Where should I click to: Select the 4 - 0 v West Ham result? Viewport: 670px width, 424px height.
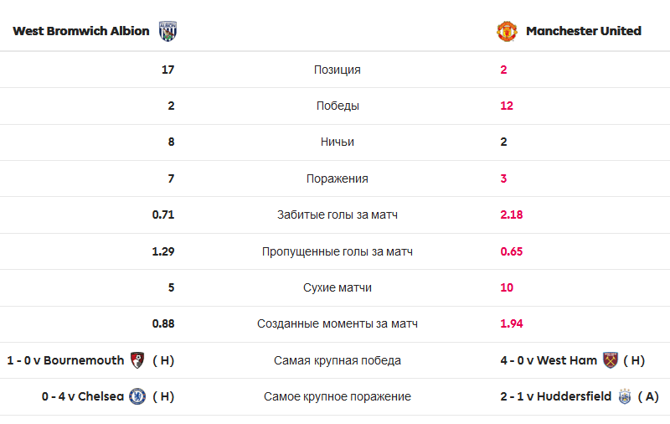[x=549, y=360]
